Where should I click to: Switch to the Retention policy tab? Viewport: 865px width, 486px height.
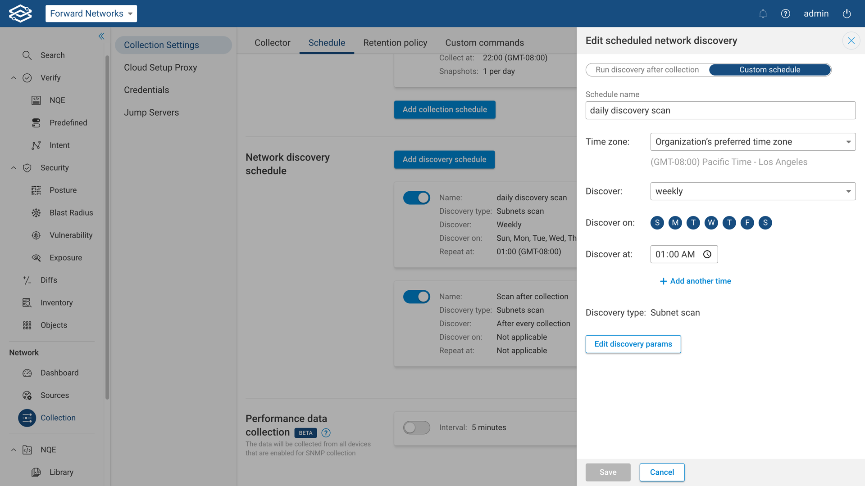point(395,43)
